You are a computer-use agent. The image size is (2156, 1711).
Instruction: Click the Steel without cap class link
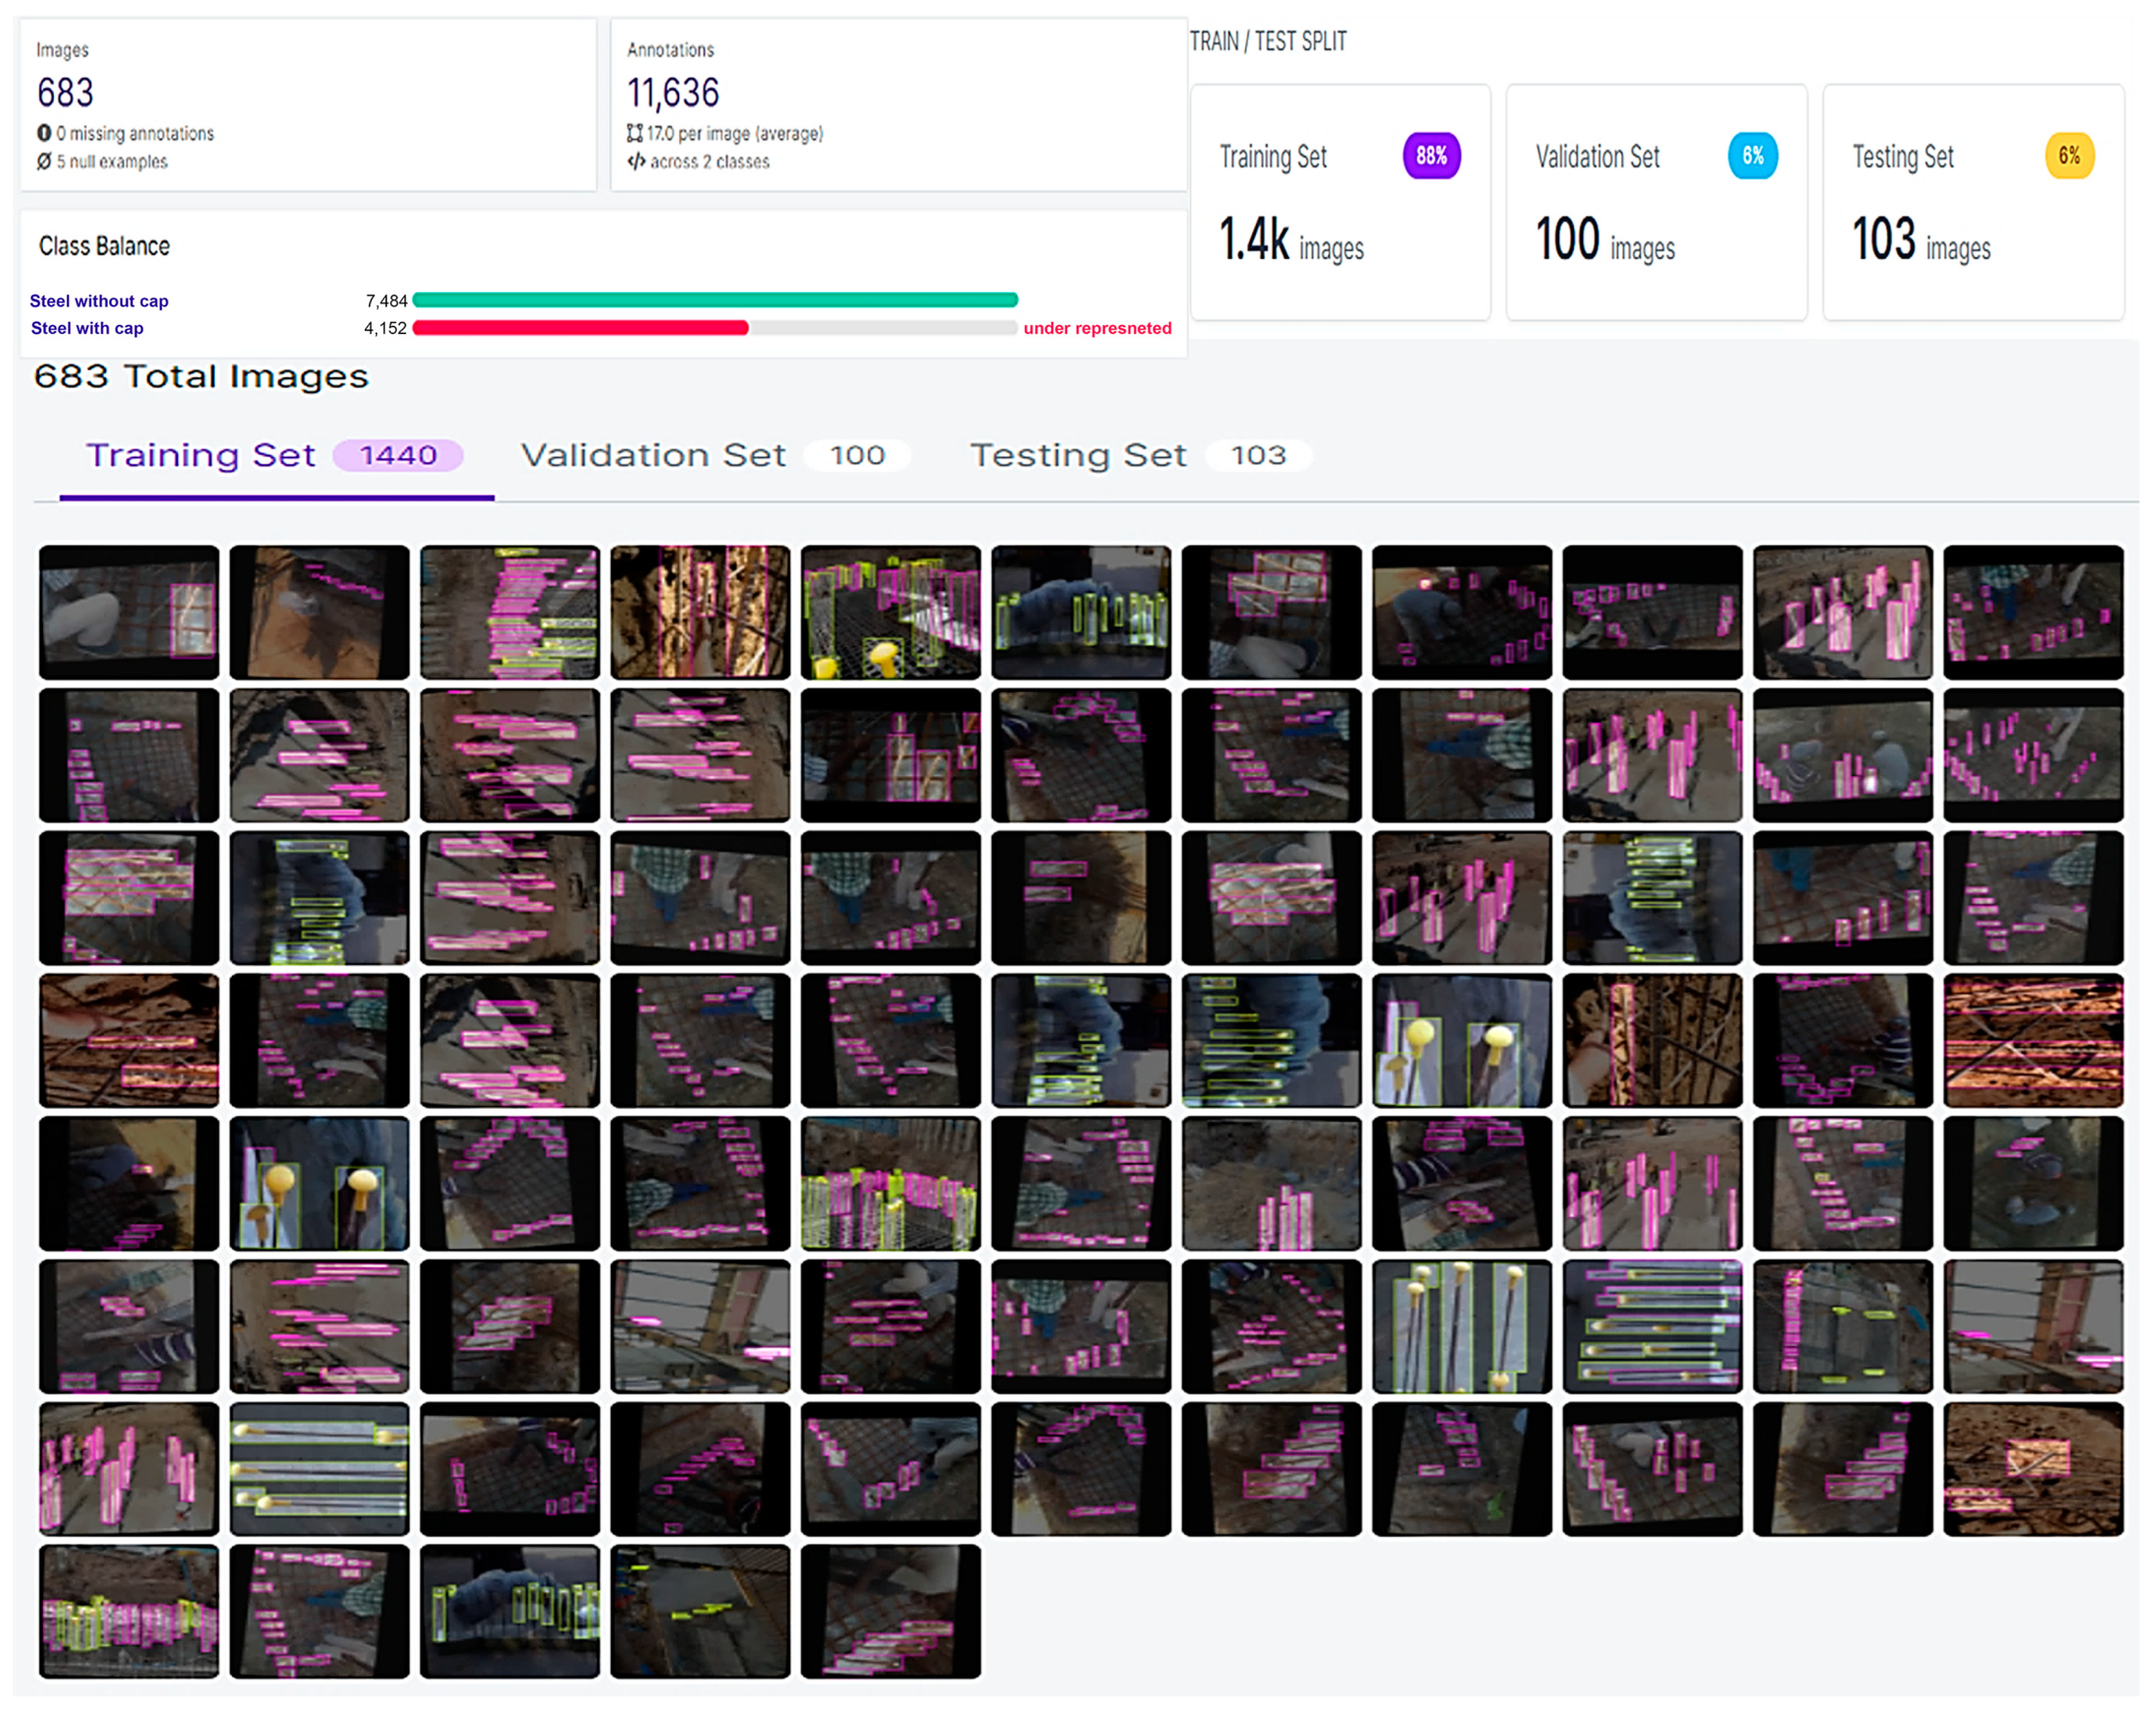click(x=99, y=301)
